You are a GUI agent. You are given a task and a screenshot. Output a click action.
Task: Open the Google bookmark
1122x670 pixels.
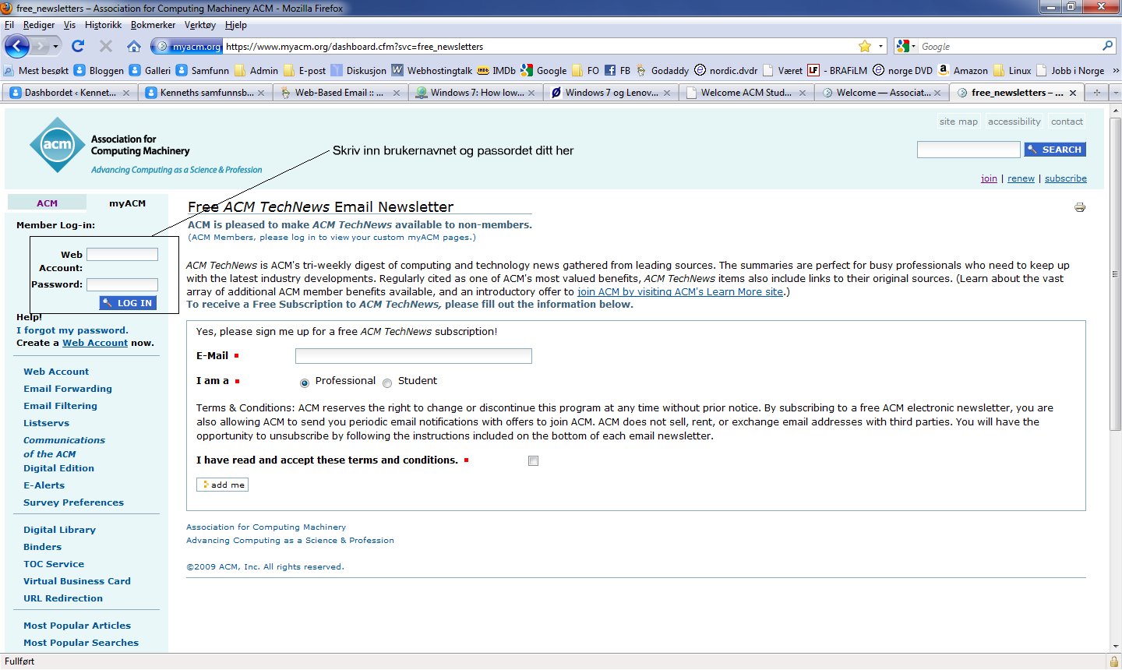(x=544, y=70)
